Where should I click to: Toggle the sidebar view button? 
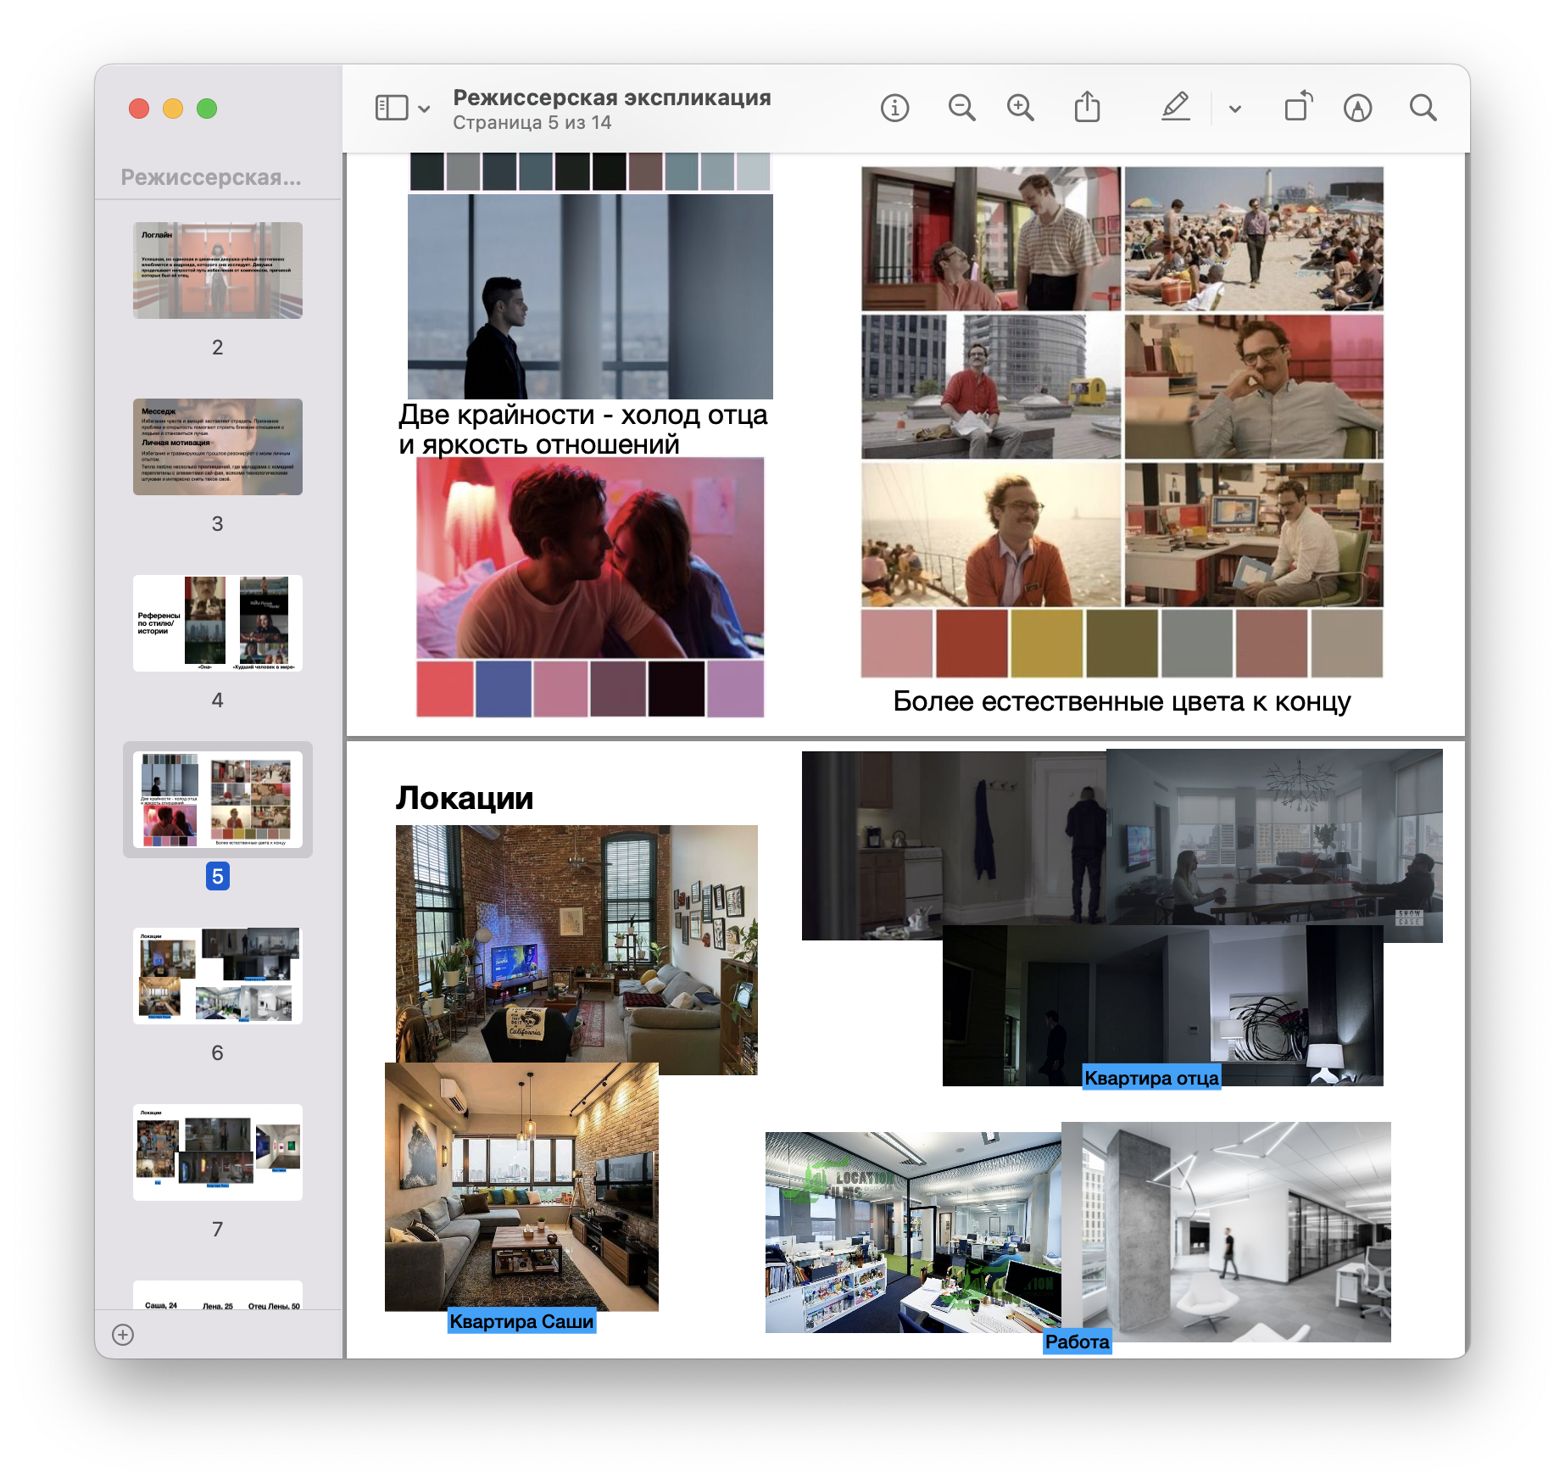pyautogui.click(x=392, y=108)
